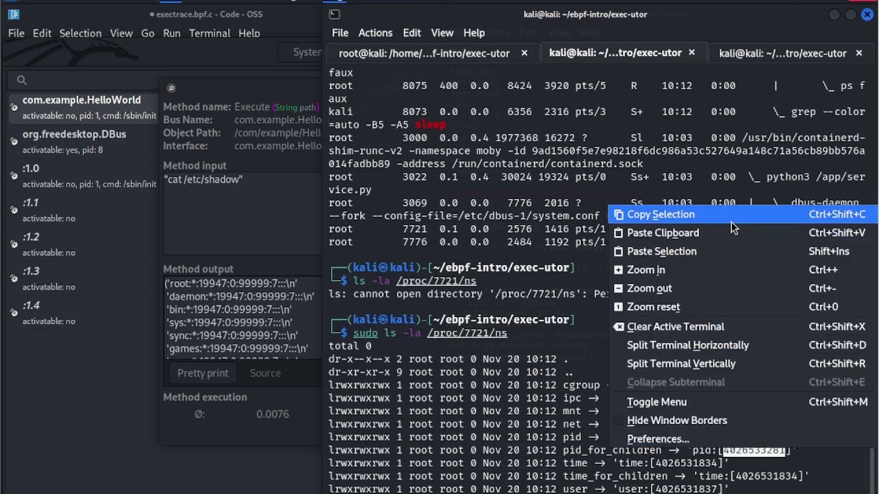Open terminal Actions menu

[375, 32]
